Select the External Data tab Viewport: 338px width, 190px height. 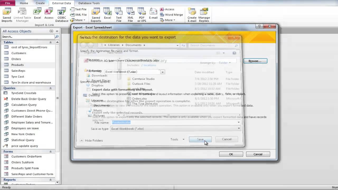[62, 3]
